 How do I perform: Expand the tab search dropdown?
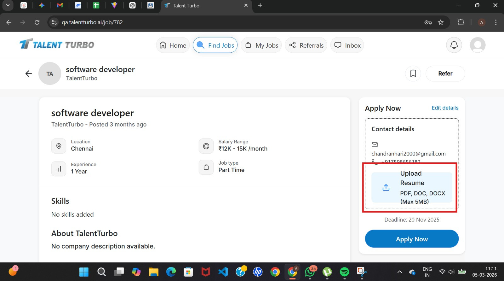tap(8, 5)
